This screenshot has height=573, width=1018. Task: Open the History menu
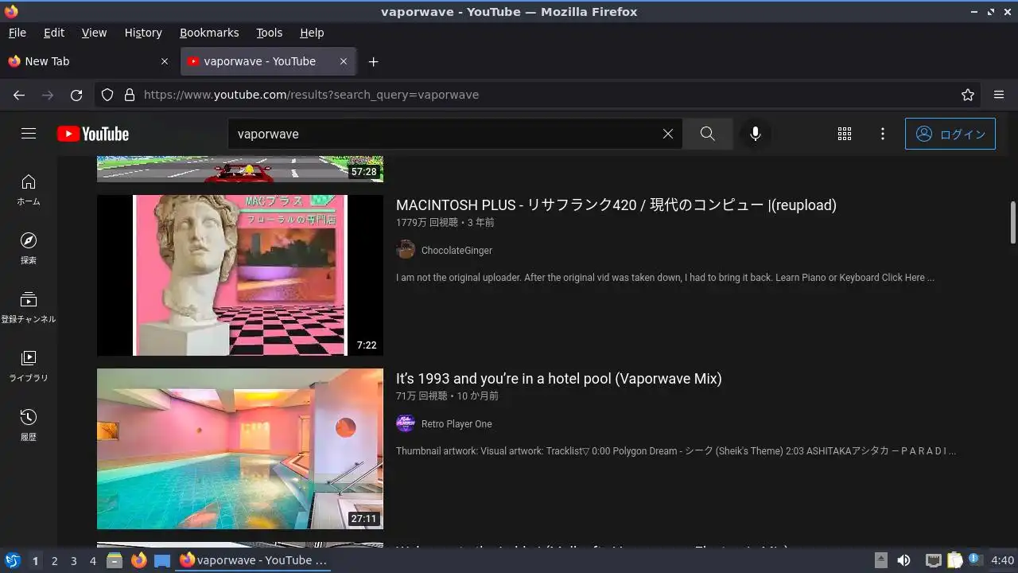tap(143, 33)
